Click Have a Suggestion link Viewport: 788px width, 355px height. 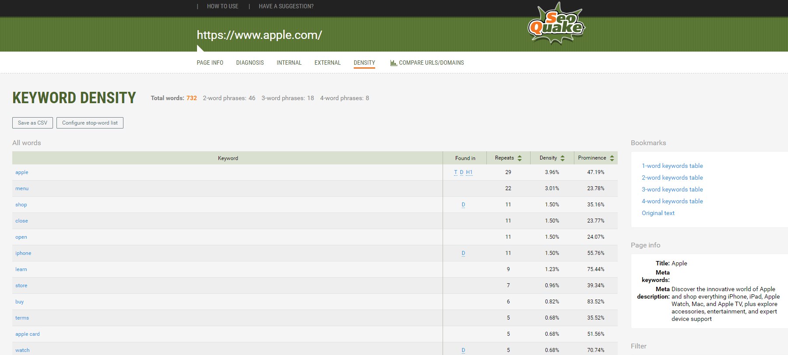pos(286,7)
